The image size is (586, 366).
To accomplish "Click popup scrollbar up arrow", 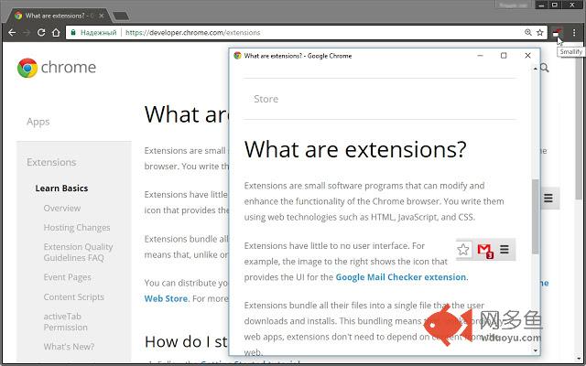I will point(536,69).
